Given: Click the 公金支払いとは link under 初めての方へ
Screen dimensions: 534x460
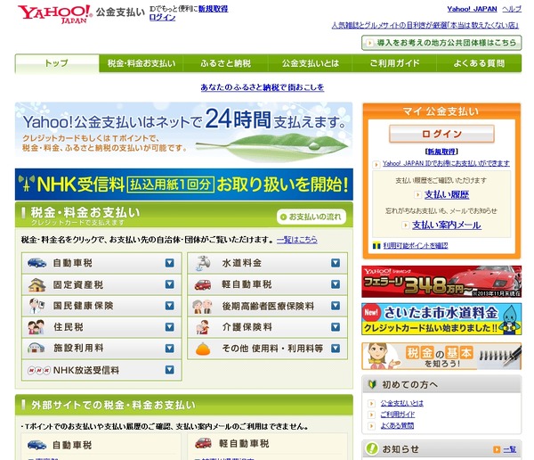Looking at the screenshot, I should click(402, 403).
